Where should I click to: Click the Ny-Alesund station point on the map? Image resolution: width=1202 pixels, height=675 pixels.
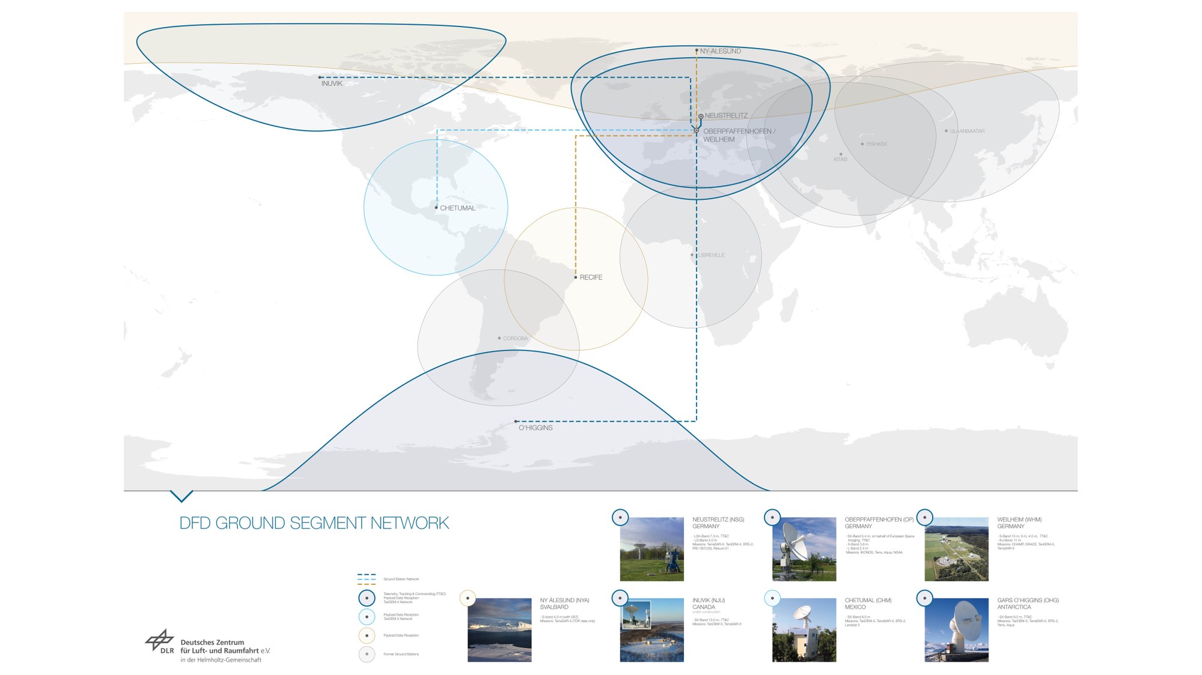coord(697,51)
